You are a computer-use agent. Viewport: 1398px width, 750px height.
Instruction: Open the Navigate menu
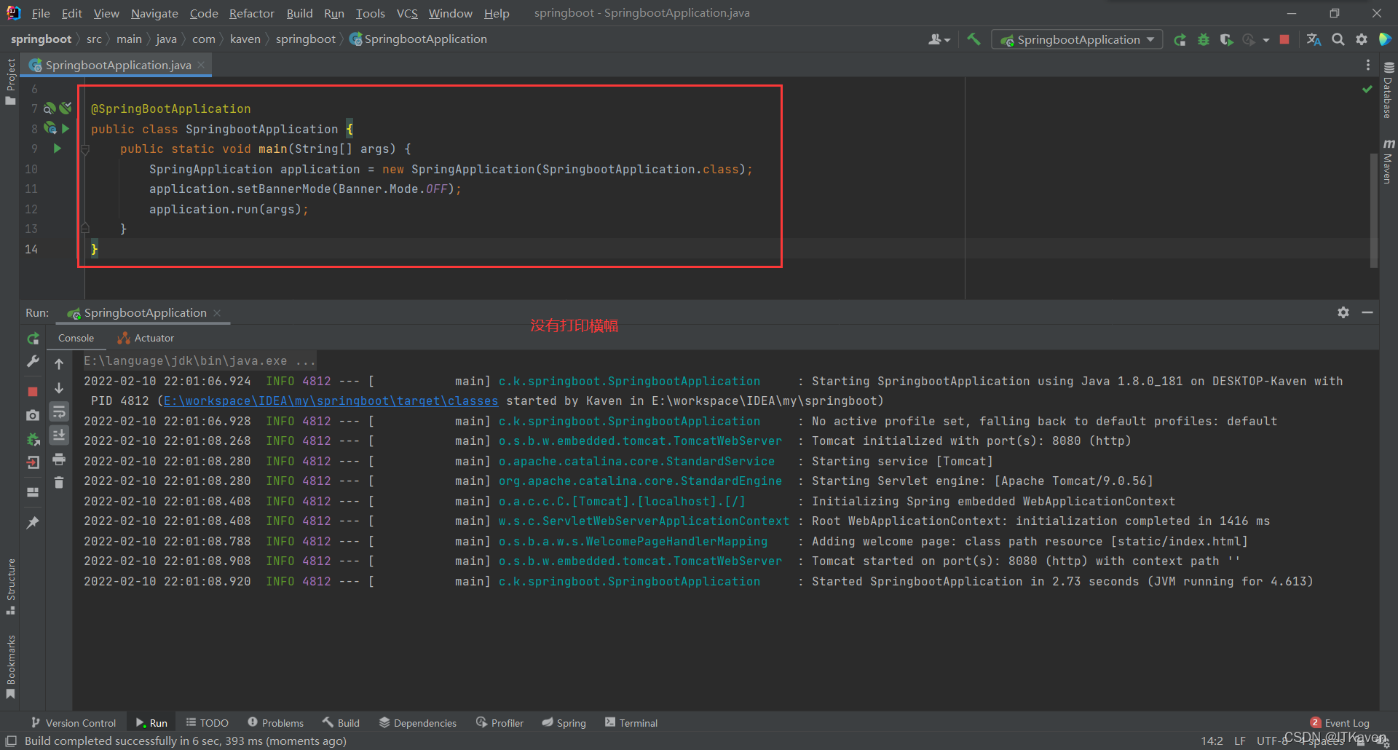(154, 13)
